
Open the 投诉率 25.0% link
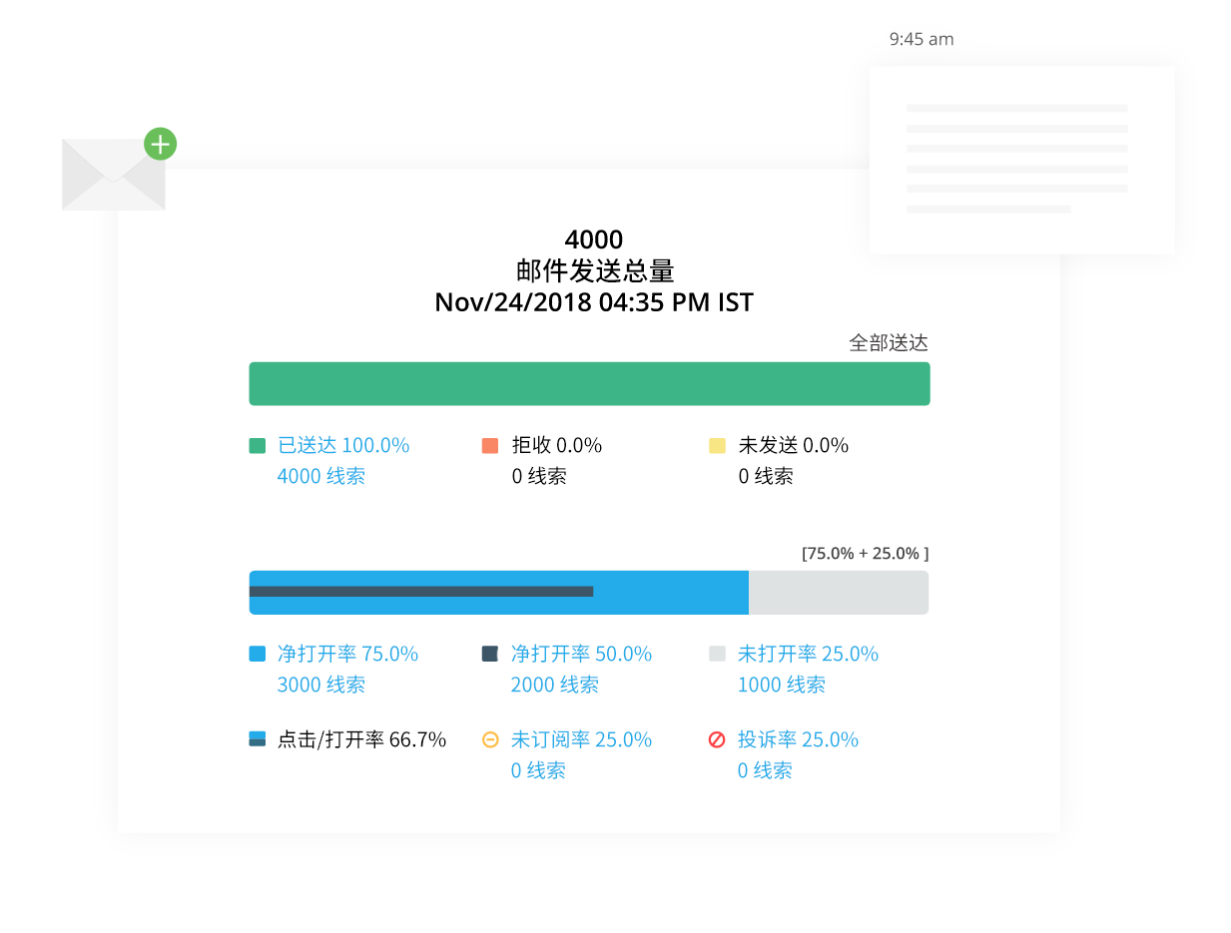pos(798,739)
